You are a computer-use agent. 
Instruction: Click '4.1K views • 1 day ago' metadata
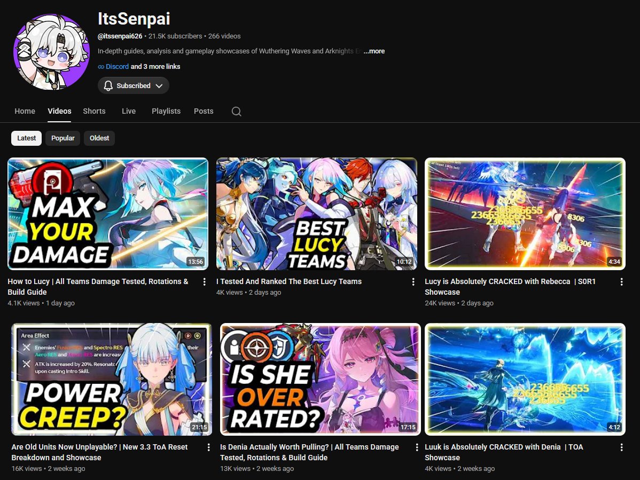click(x=41, y=303)
